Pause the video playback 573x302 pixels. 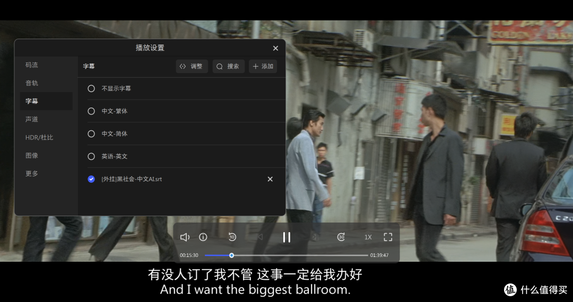click(287, 237)
